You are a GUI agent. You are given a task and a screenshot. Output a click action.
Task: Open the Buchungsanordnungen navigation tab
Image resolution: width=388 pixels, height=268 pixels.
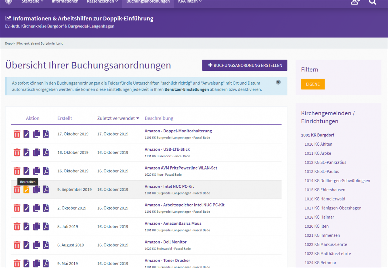(148, 2)
